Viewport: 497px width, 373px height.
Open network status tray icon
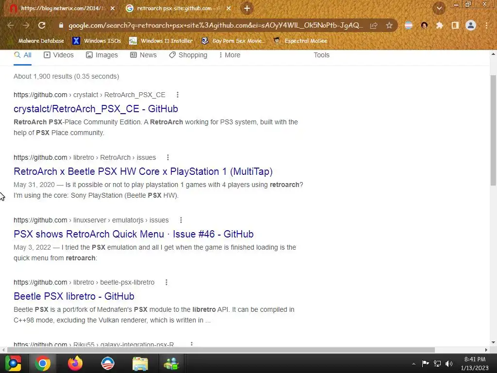437,363
